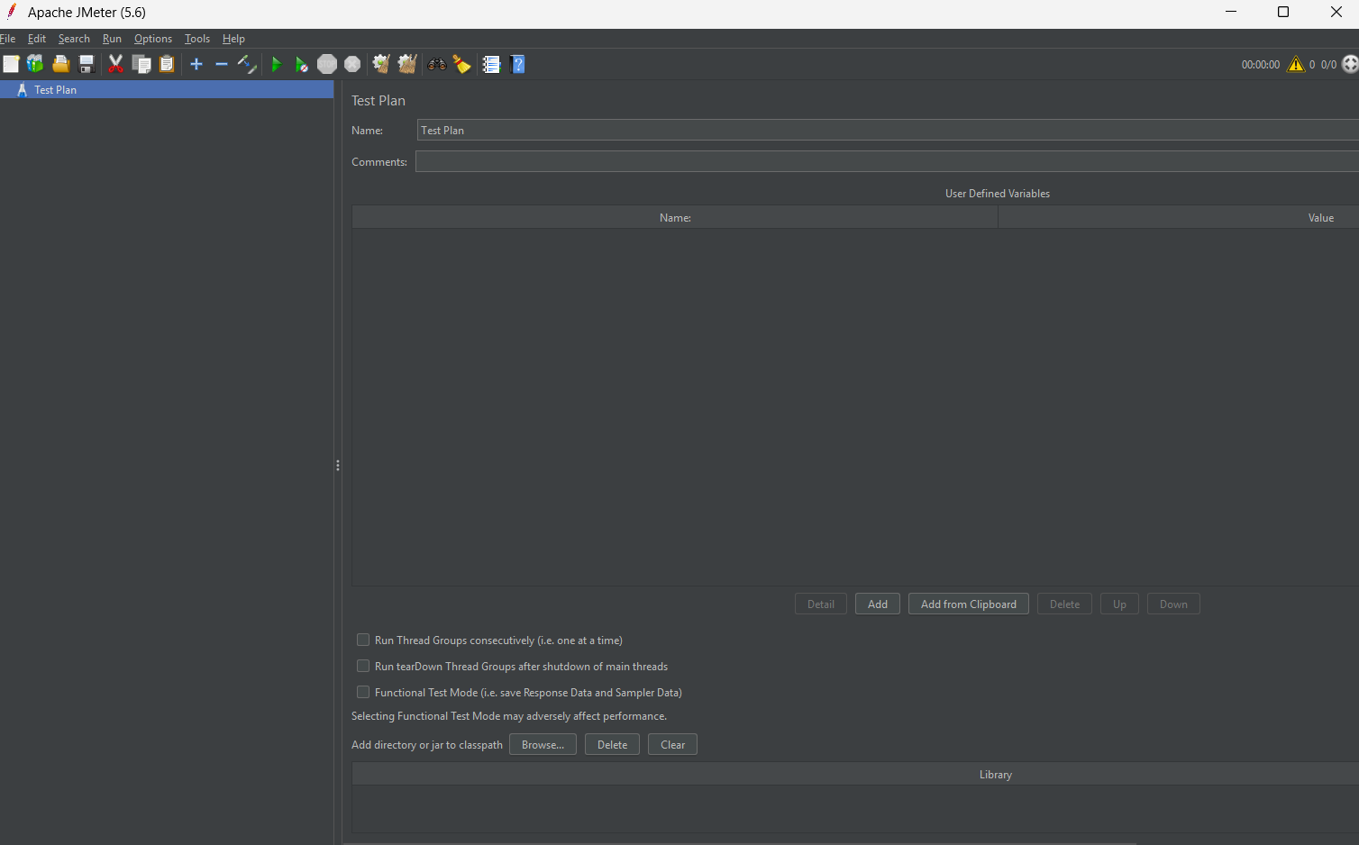The height and width of the screenshot is (845, 1359).
Task: Open the Tools menu
Action: (x=197, y=39)
